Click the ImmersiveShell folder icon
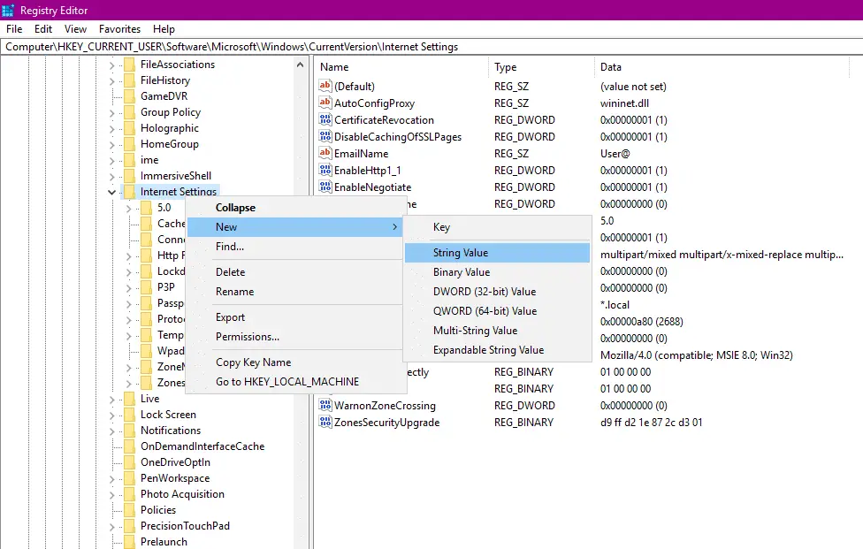This screenshot has width=863, height=549. click(129, 177)
